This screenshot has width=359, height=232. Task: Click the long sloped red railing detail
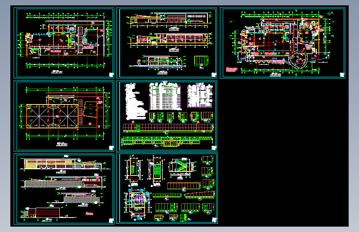[x=200, y=194]
